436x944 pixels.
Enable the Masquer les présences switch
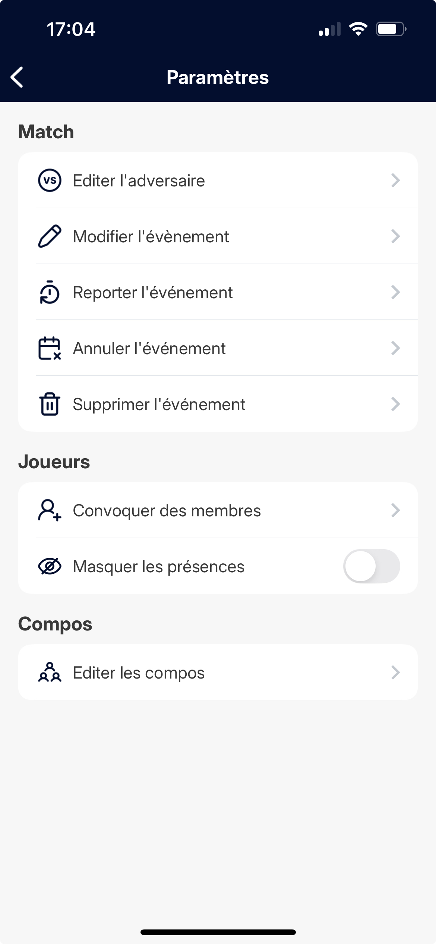pyautogui.click(x=372, y=566)
